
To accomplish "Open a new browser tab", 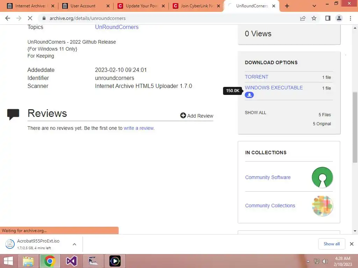I will 287,6.
